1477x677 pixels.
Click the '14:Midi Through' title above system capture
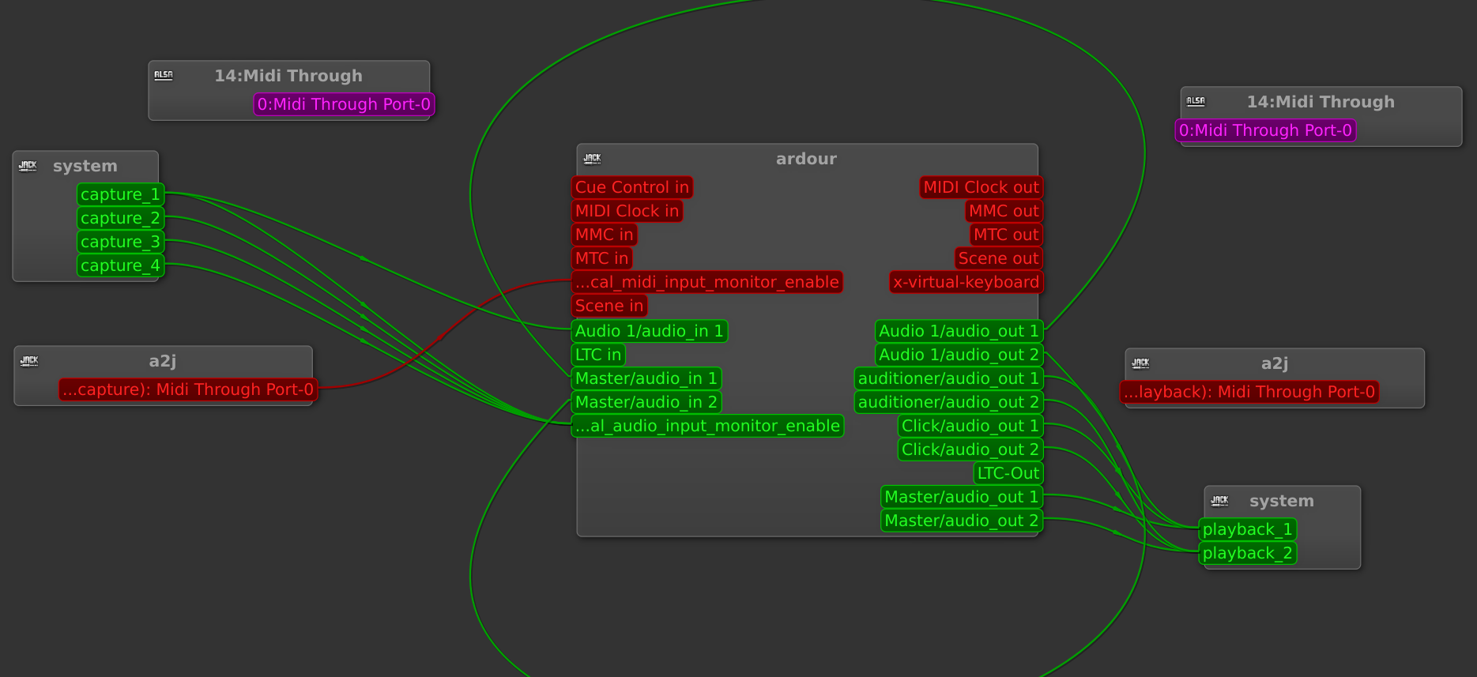point(288,76)
